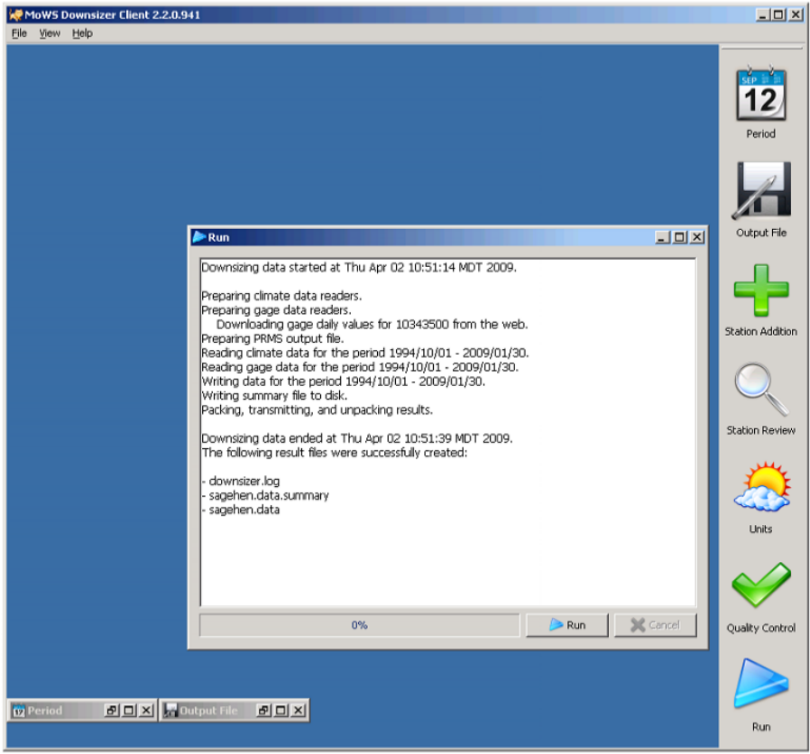Close the MoWS Downsizer Client window

pyautogui.click(x=796, y=14)
